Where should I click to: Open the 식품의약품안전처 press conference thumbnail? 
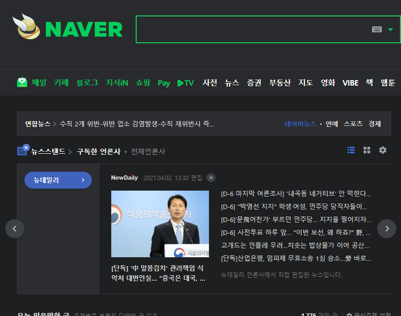click(160, 224)
